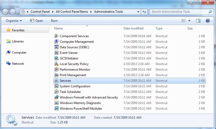The height and width of the screenshot is (129, 216).
Task: Click the "Windows PowerShell Modules" file name
Action: [x=81, y=109]
